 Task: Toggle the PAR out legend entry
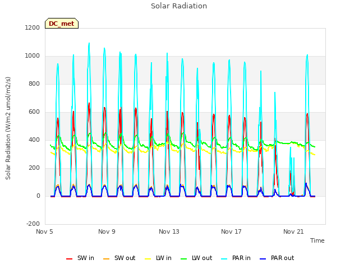[x=277, y=258]
